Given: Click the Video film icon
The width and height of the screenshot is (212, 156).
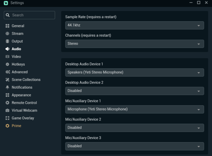Looking at the screenshot, I should 7,57.
